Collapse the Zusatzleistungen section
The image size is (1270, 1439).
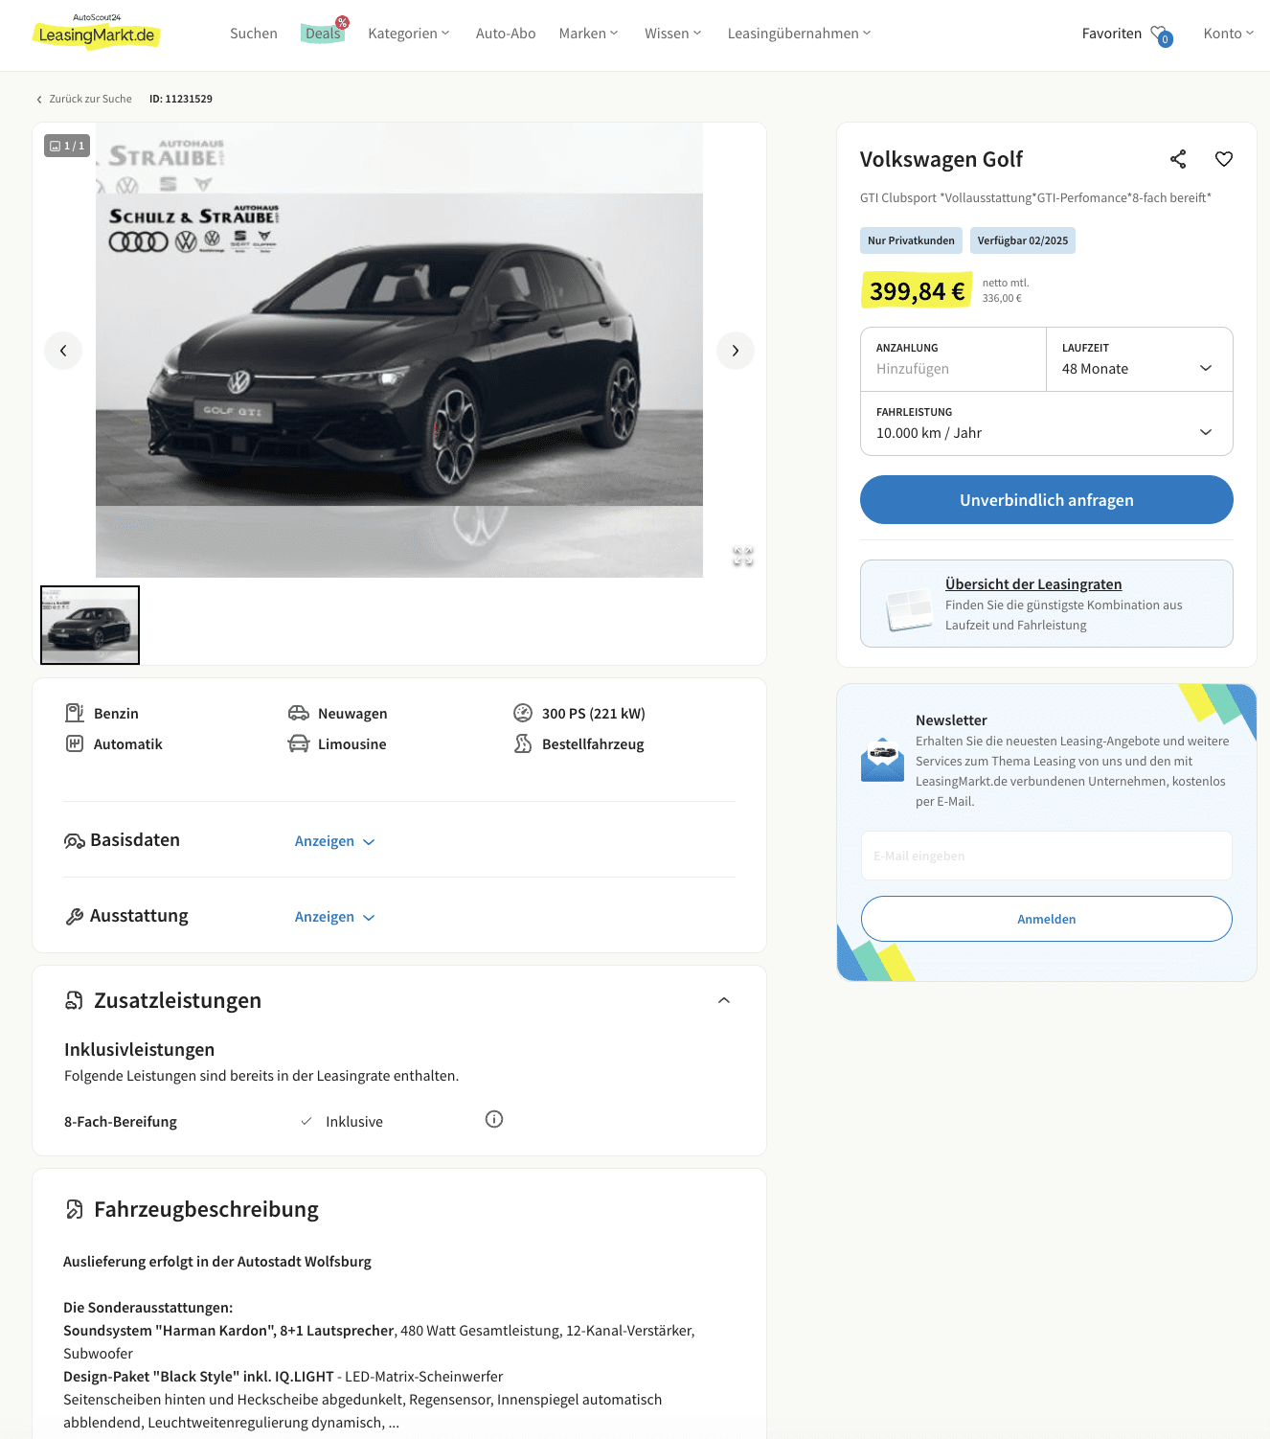click(724, 1000)
